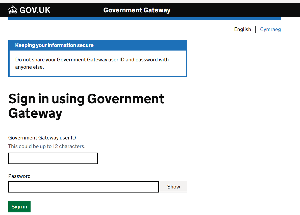Click the Government Gateway header title
The height and width of the screenshot is (215, 300).
[137, 10]
